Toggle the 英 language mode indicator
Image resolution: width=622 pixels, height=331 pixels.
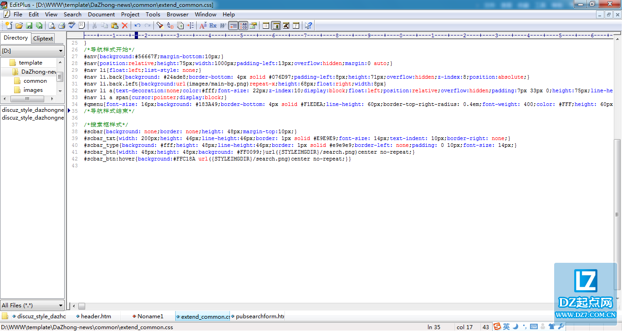(506, 326)
